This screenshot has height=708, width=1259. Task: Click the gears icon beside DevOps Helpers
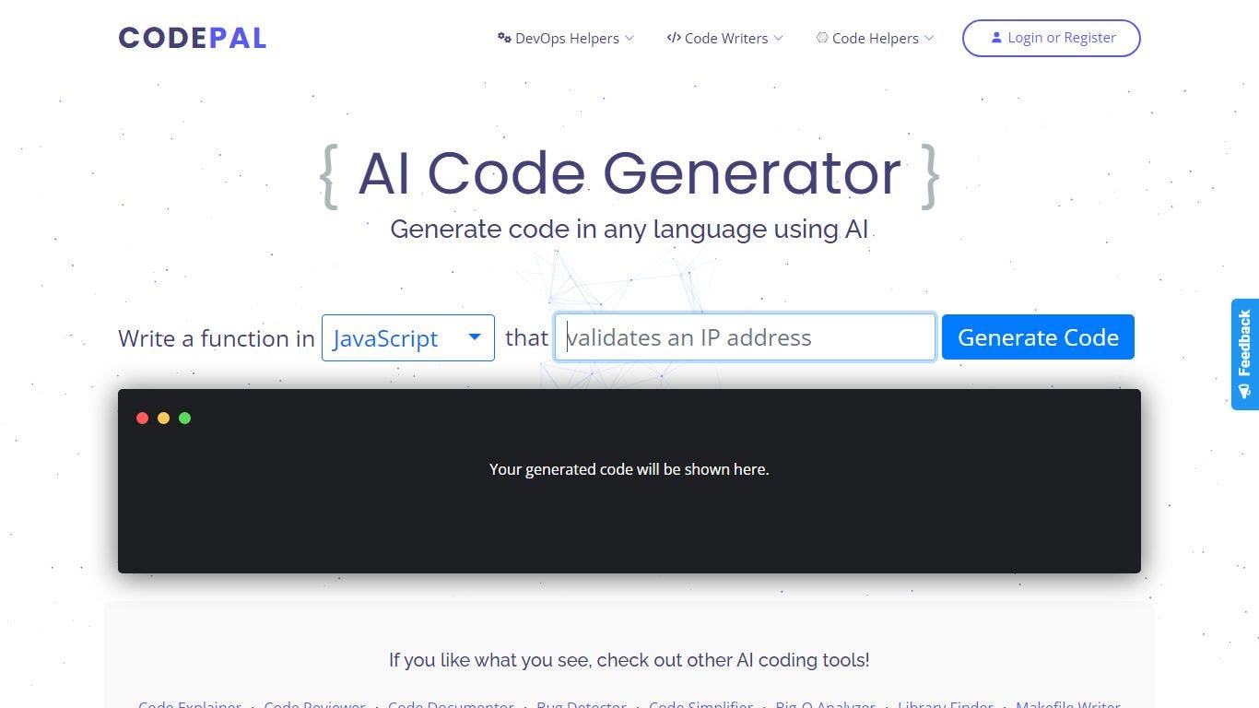504,38
